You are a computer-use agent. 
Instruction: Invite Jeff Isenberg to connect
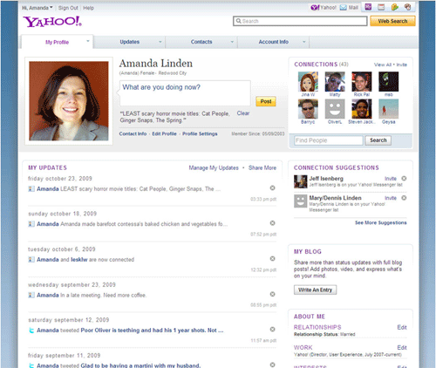[391, 179]
